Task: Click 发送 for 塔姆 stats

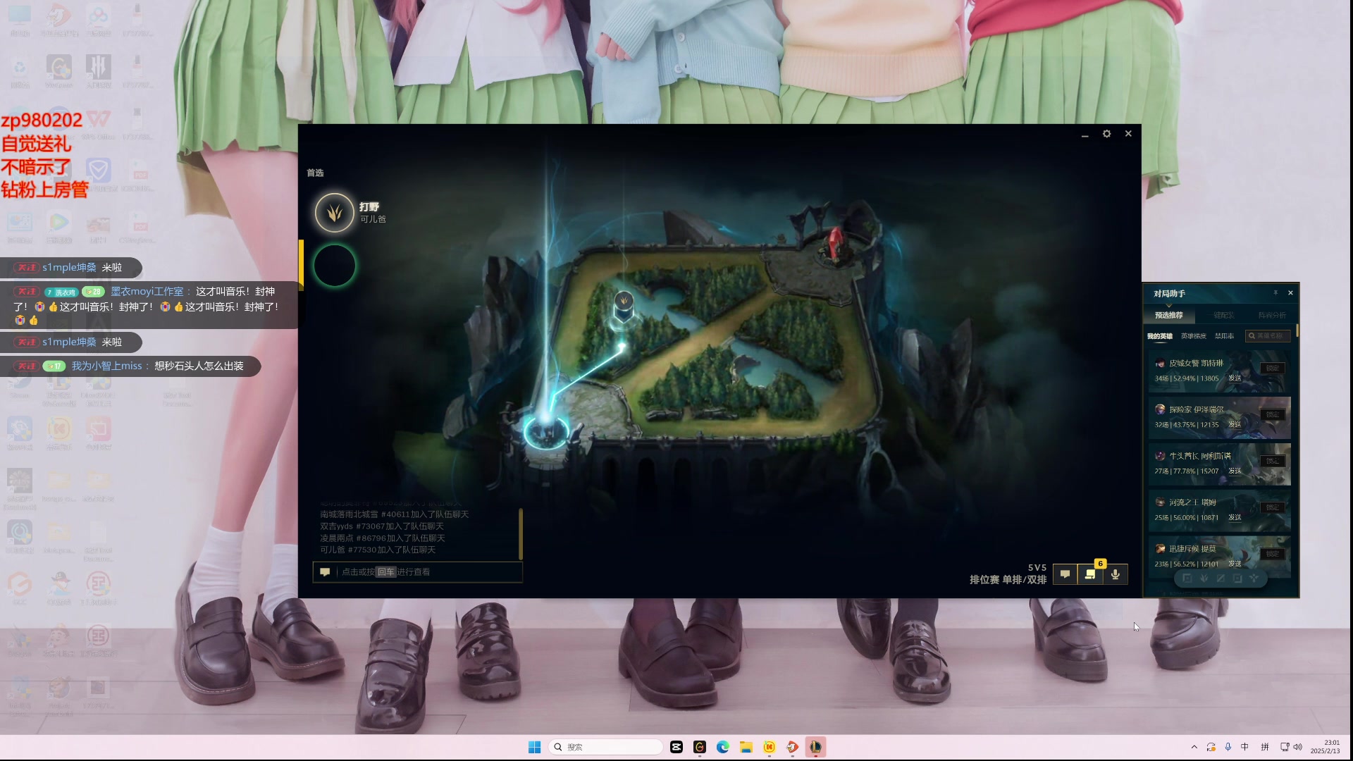Action: [x=1235, y=518]
